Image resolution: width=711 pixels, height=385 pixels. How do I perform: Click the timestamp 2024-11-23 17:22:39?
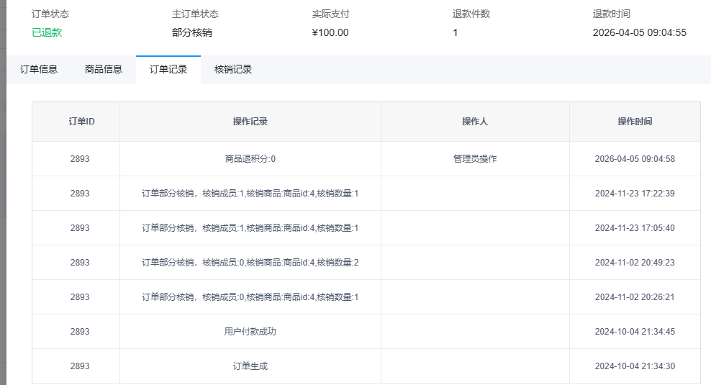pos(635,194)
